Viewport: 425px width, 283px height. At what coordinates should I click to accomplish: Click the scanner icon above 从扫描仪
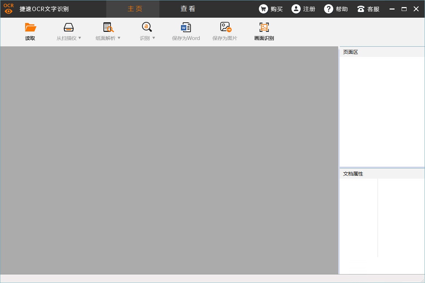coord(69,27)
